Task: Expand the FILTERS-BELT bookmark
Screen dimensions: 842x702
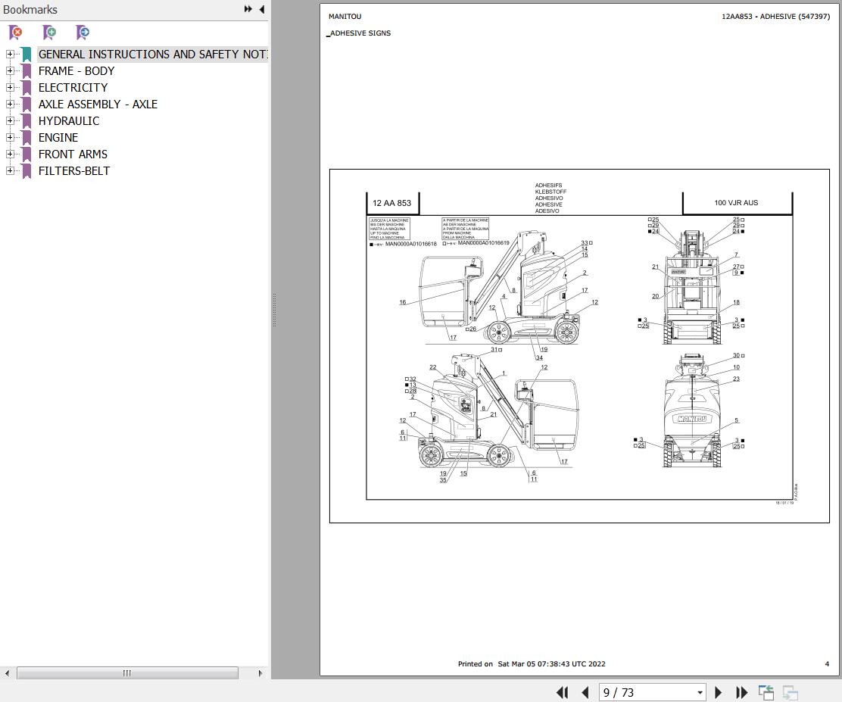Action: click(10, 170)
